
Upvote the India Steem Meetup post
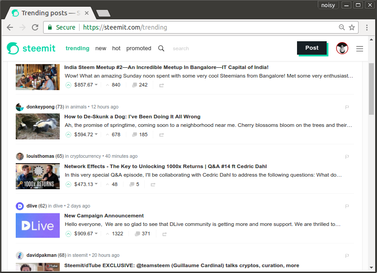click(68, 85)
